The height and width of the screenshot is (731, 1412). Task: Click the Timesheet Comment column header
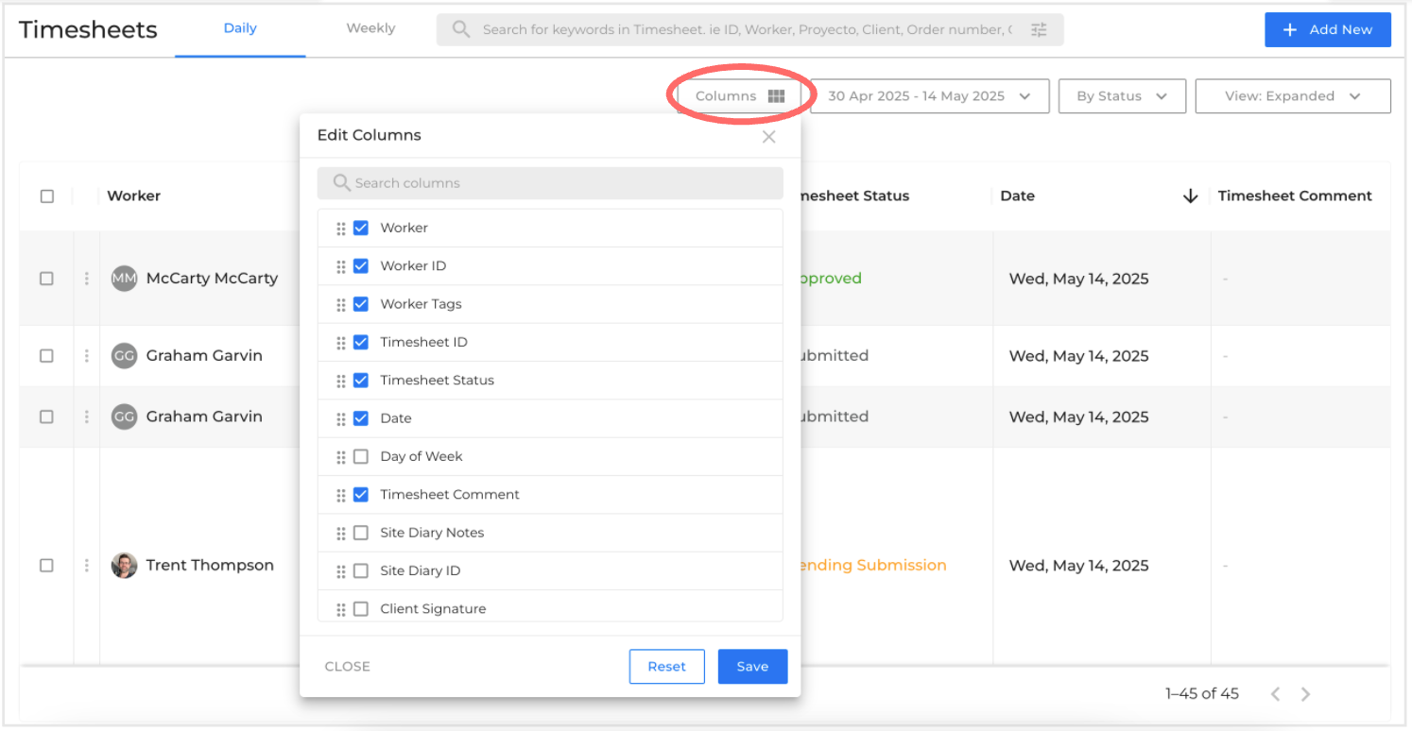1295,195
